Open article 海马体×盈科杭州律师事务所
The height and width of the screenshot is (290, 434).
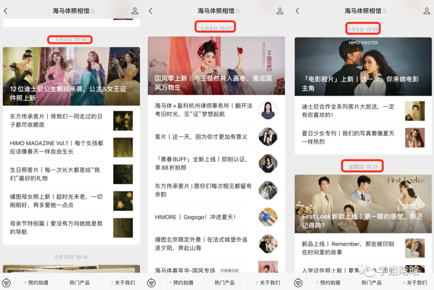tap(216, 110)
